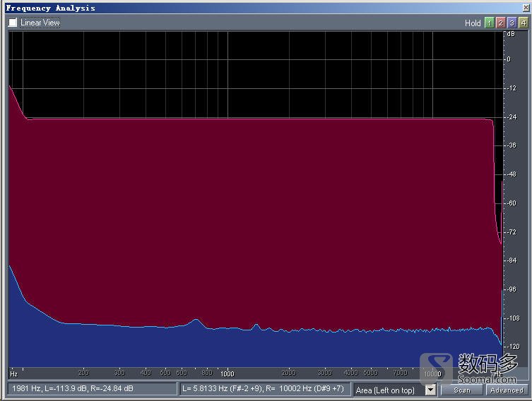Click the Scan button
Screen dimensions: 532x401
(x=461, y=390)
